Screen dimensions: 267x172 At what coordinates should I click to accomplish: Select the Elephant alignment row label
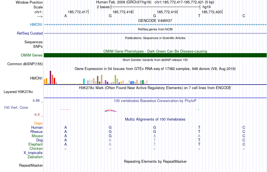[35, 144]
